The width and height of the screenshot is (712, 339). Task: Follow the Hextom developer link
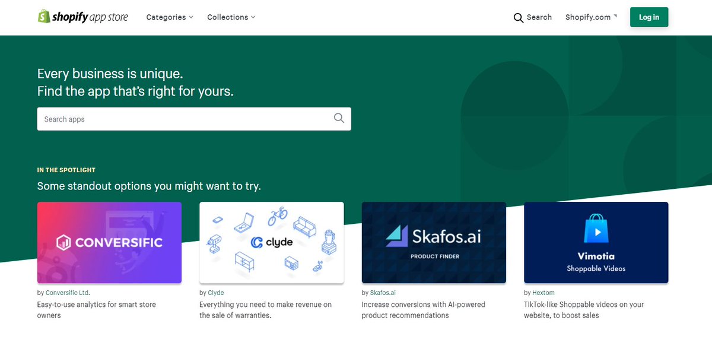click(543, 293)
